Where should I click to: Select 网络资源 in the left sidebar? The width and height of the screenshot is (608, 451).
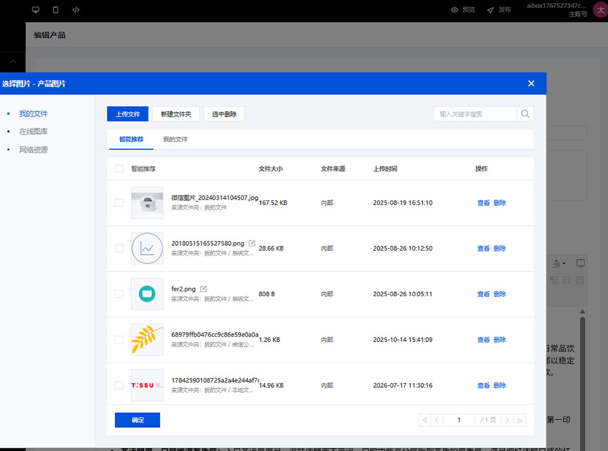pos(33,150)
